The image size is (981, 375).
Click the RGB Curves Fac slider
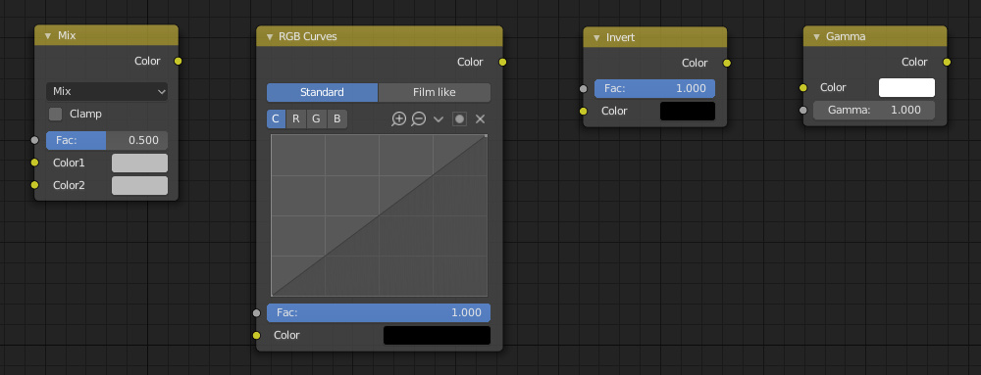pos(379,312)
